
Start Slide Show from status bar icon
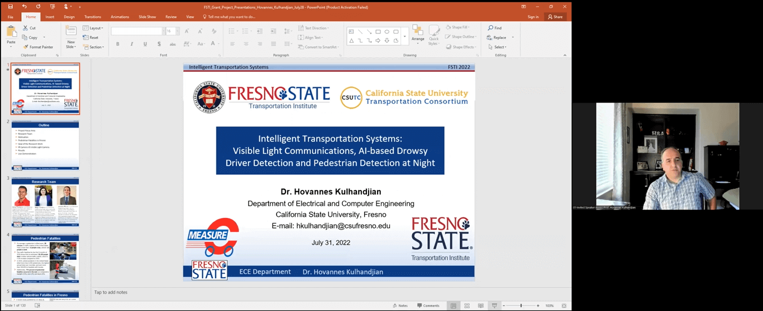494,305
